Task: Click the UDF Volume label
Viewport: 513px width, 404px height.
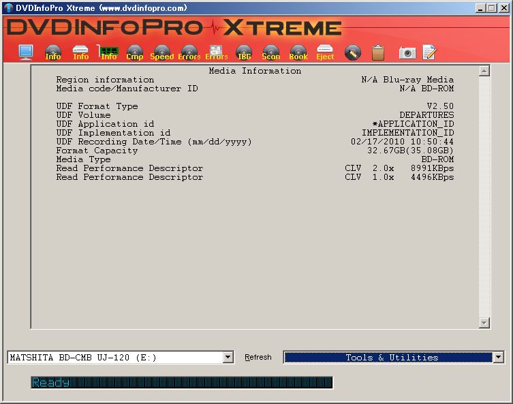Action: pyautogui.click(x=83, y=115)
